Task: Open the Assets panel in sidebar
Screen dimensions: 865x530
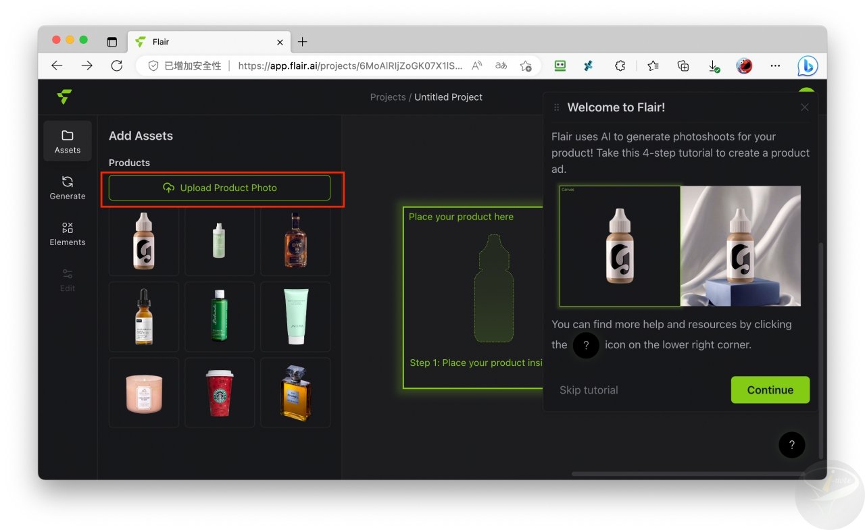Action: [x=68, y=141]
